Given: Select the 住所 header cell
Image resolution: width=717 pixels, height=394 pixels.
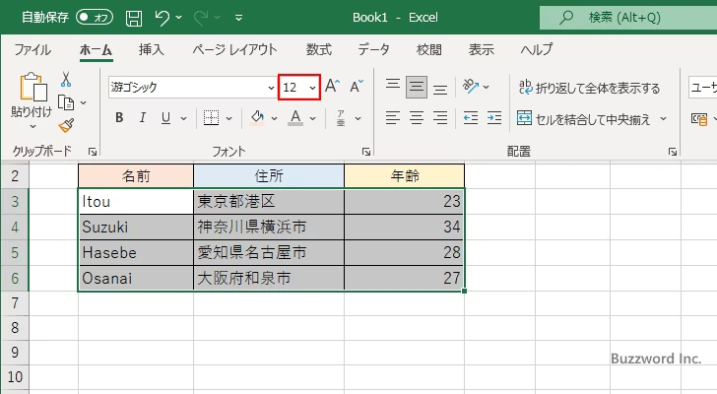Looking at the screenshot, I should [x=269, y=176].
